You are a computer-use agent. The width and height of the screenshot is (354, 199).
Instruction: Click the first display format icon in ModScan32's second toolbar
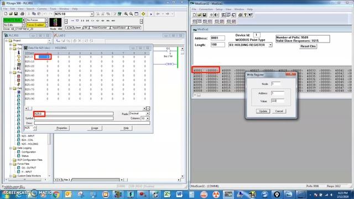[195, 22]
